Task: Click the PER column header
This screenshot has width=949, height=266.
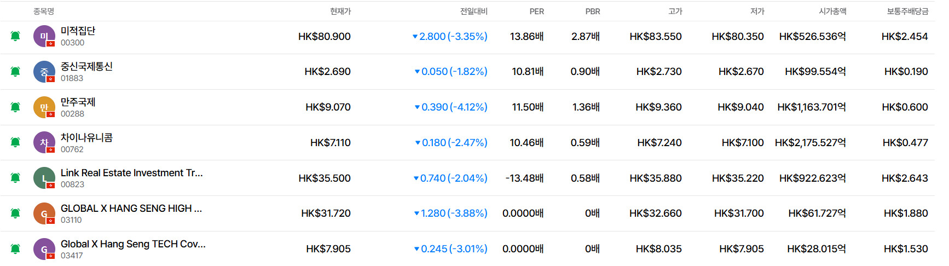Action: coord(536,11)
